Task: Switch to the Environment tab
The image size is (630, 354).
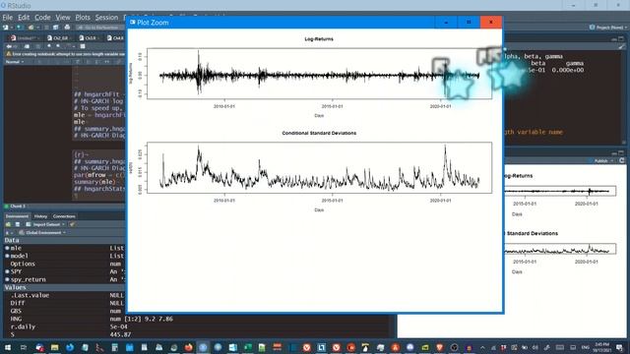Action: pyautogui.click(x=17, y=216)
